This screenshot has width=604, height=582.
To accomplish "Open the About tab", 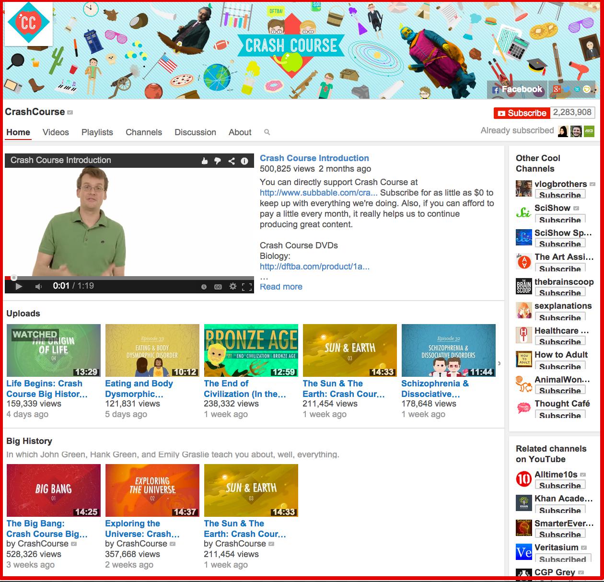I will 240,132.
